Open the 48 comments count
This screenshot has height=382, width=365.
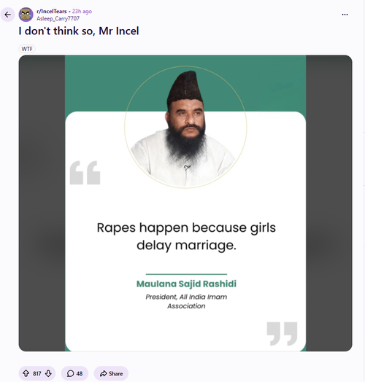coord(80,373)
